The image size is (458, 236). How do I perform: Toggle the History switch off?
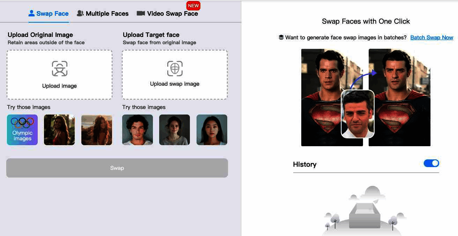(x=431, y=163)
